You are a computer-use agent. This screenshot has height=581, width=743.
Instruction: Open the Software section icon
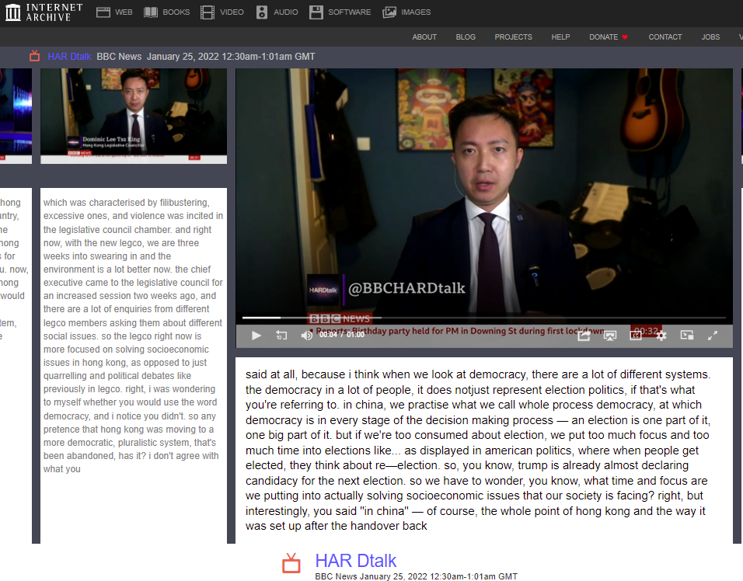pos(316,12)
